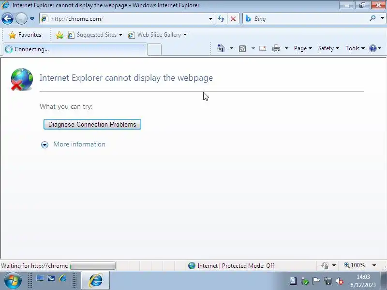Stop loading with the red X
The height and width of the screenshot is (290, 387).
click(x=233, y=19)
